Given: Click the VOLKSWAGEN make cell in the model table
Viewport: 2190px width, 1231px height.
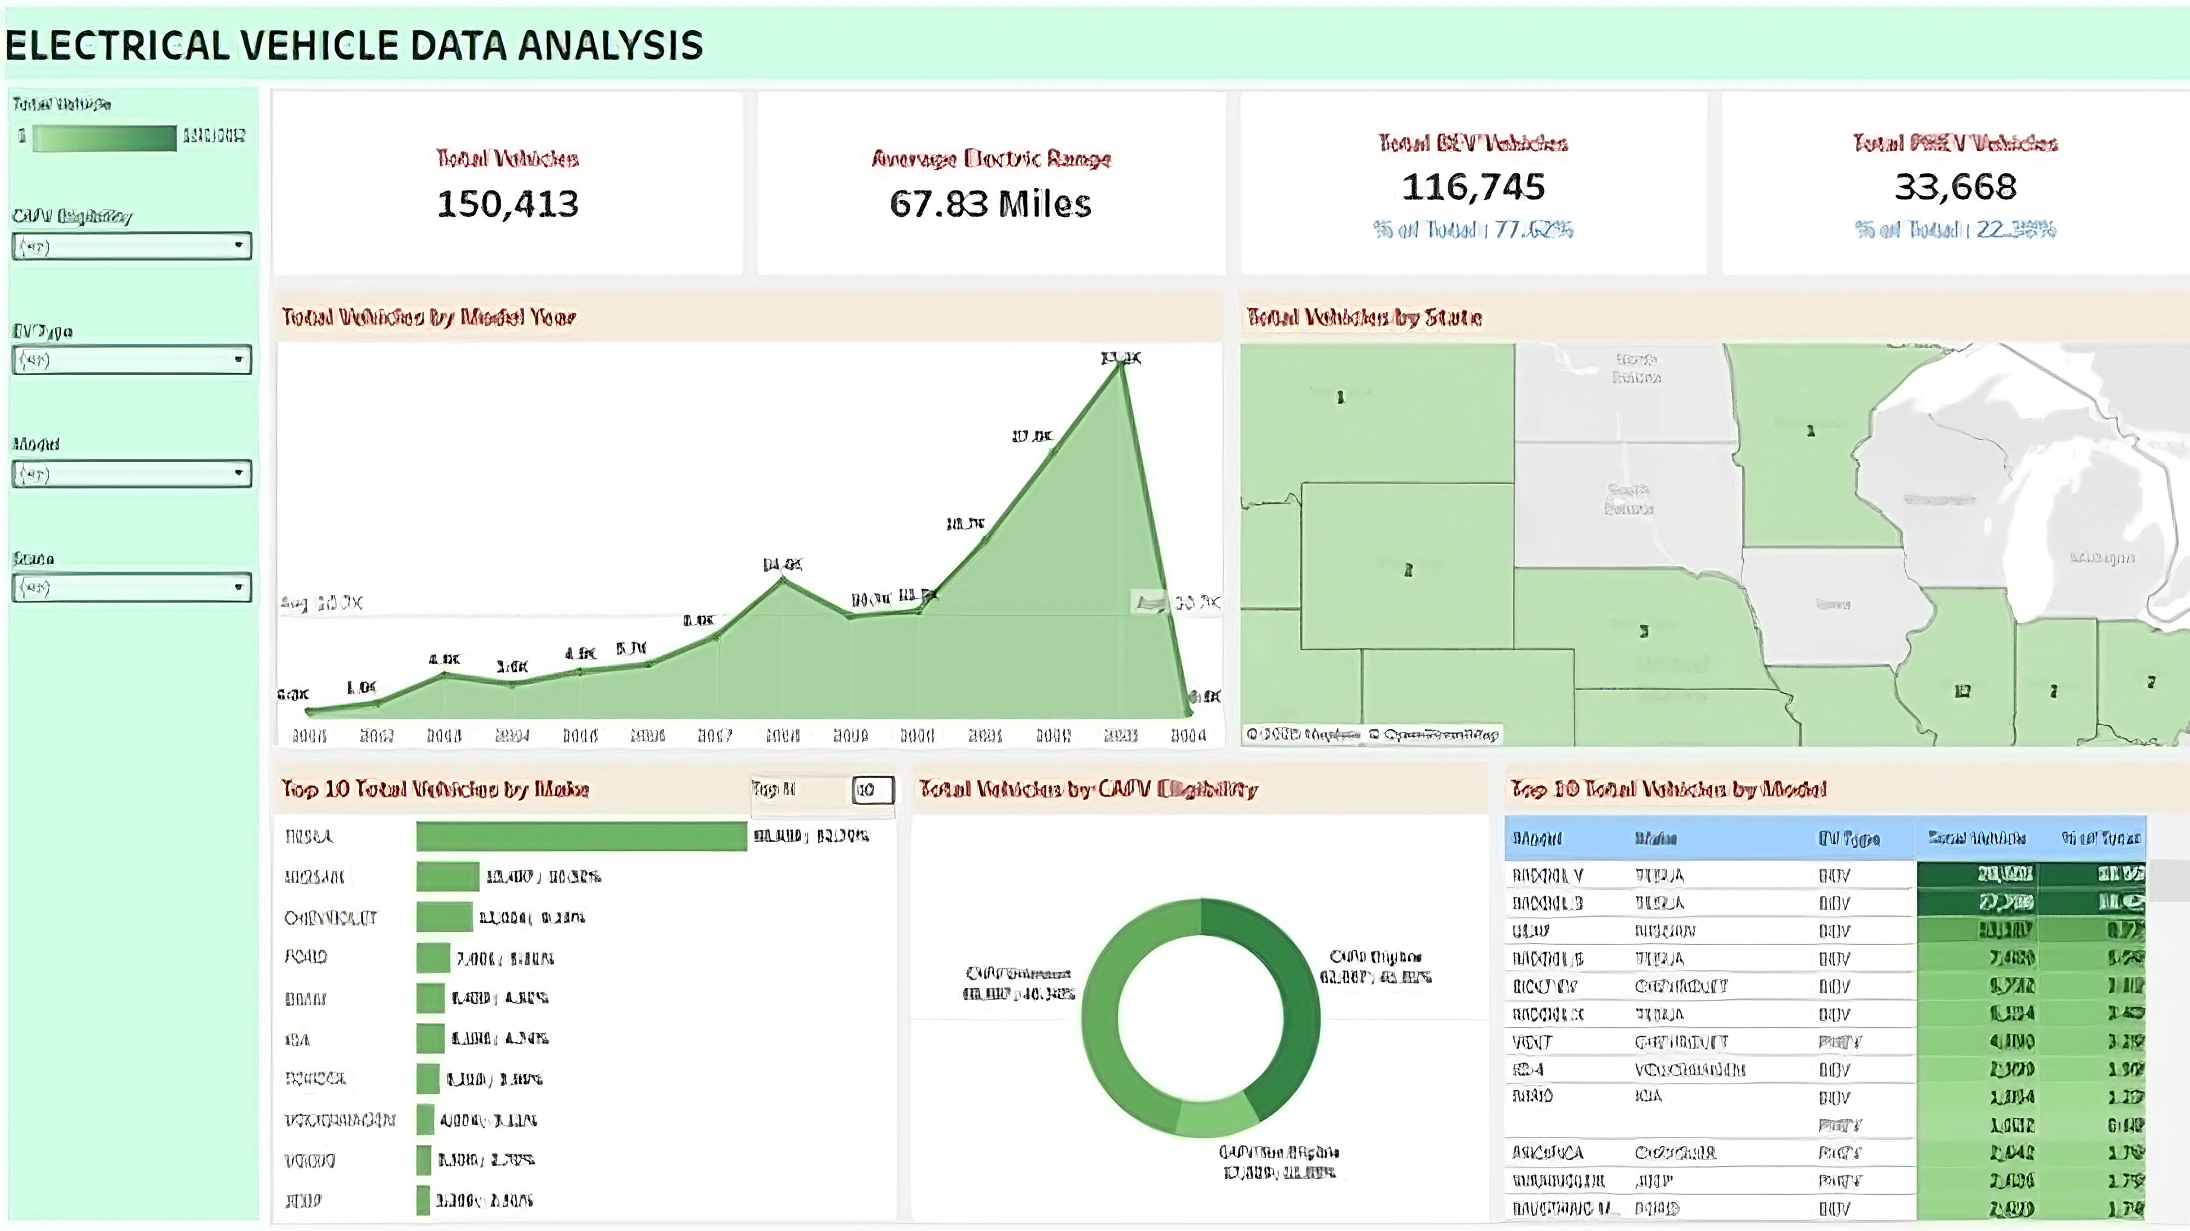Looking at the screenshot, I should pos(1690,1069).
